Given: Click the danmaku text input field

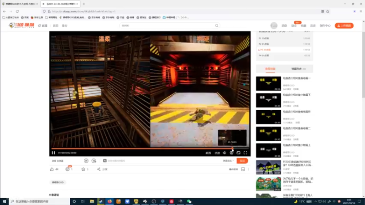Looking at the screenshot, I should click(x=163, y=161).
